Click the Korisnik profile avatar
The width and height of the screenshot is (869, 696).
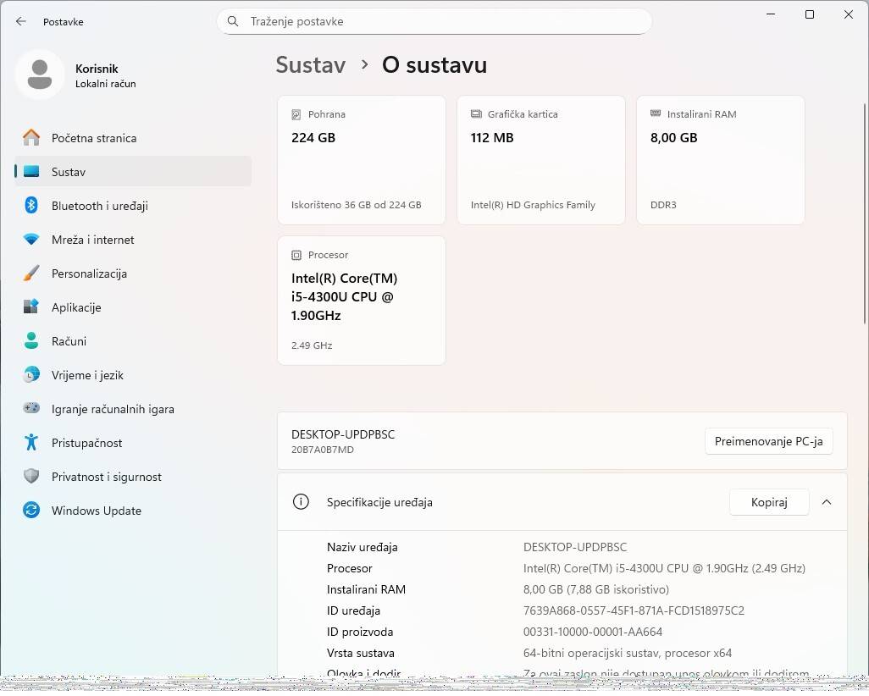[x=40, y=75]
